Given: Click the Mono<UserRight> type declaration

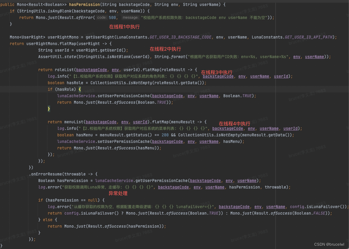Looking at the screenshot, I should (x=27, y=37).
